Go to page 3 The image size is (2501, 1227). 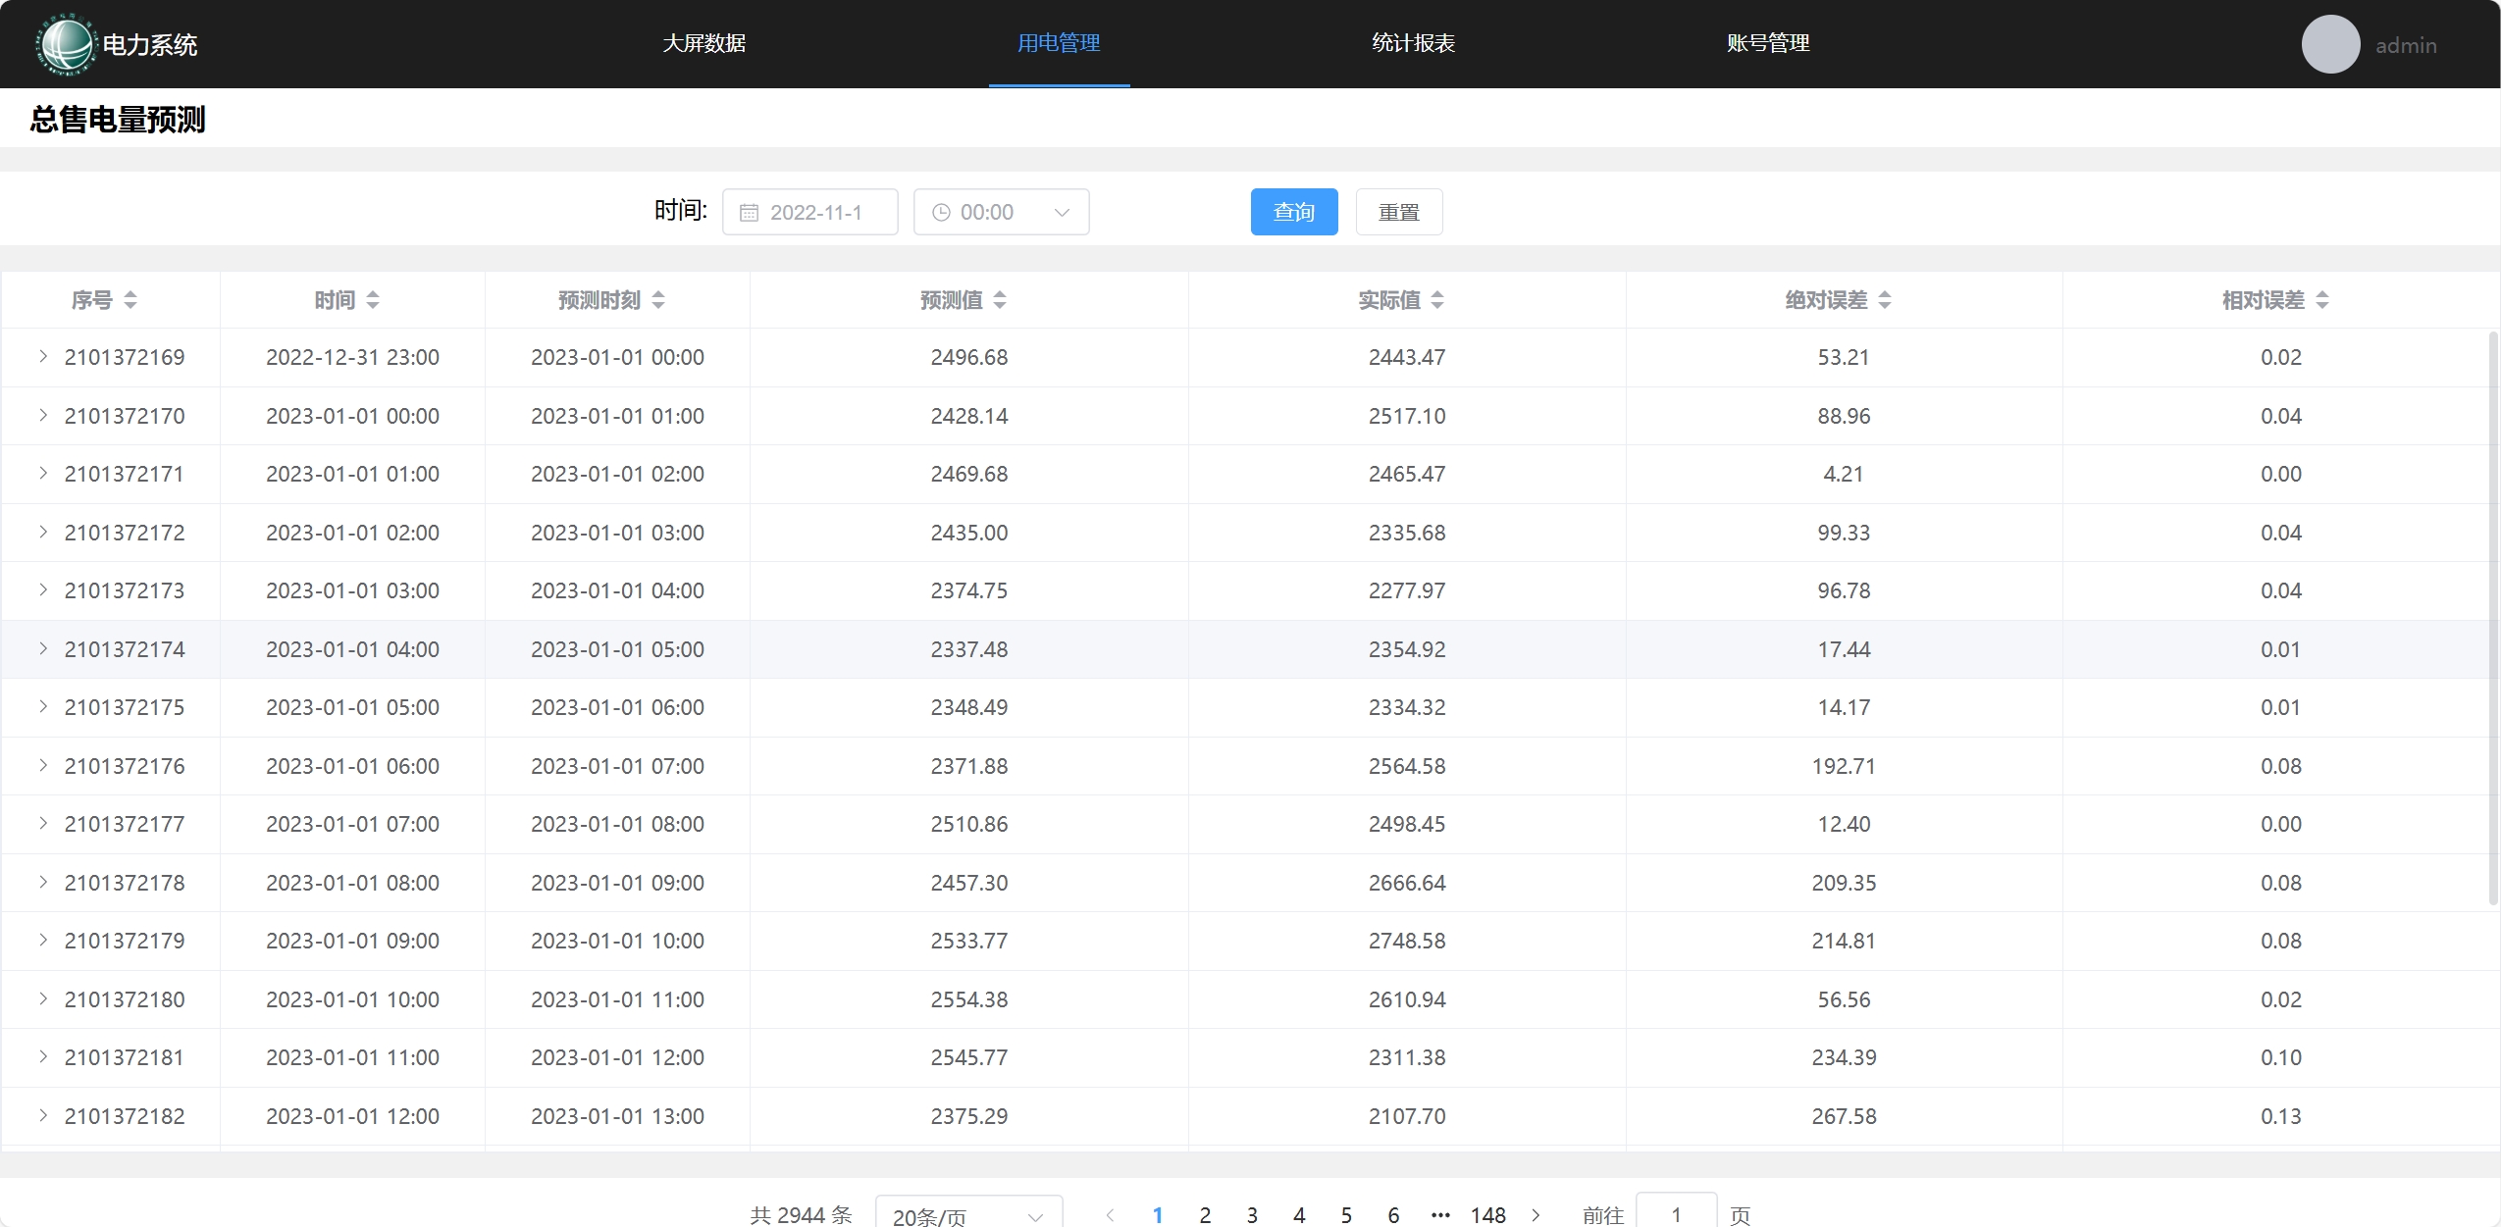(1252, 1215)
